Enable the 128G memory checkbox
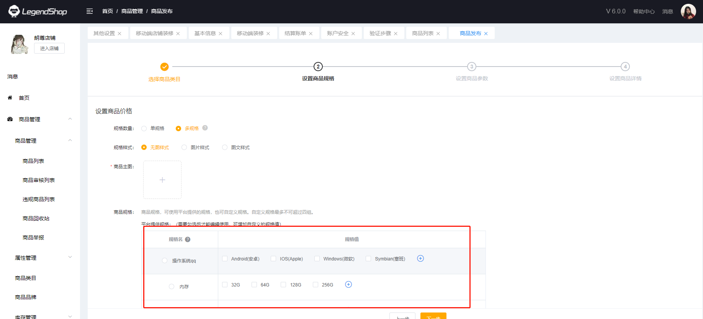 point(284,285)
